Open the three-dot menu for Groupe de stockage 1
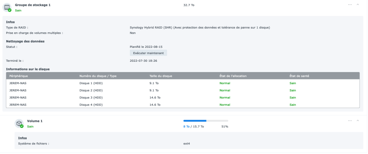The image size is (368, 154). point(350,4)
